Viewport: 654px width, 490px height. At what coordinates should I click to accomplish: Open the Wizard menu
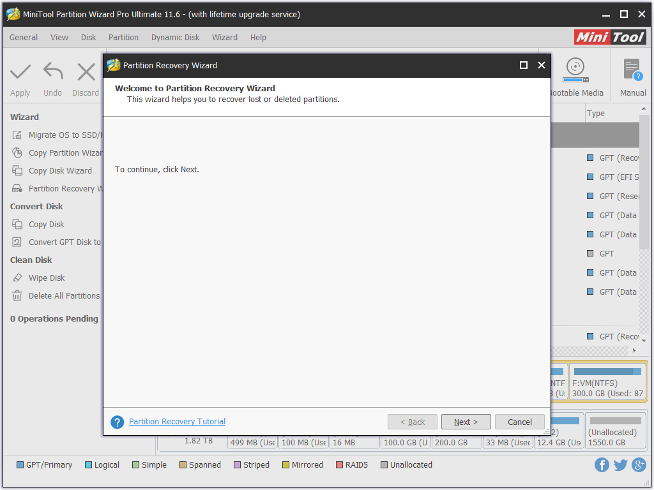(x=225, y=38)
